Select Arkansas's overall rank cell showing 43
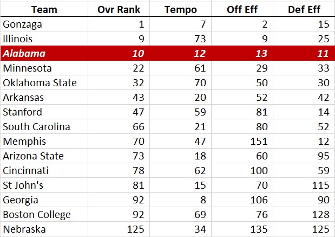Viewport: 335px width, 237px height. 119,98
